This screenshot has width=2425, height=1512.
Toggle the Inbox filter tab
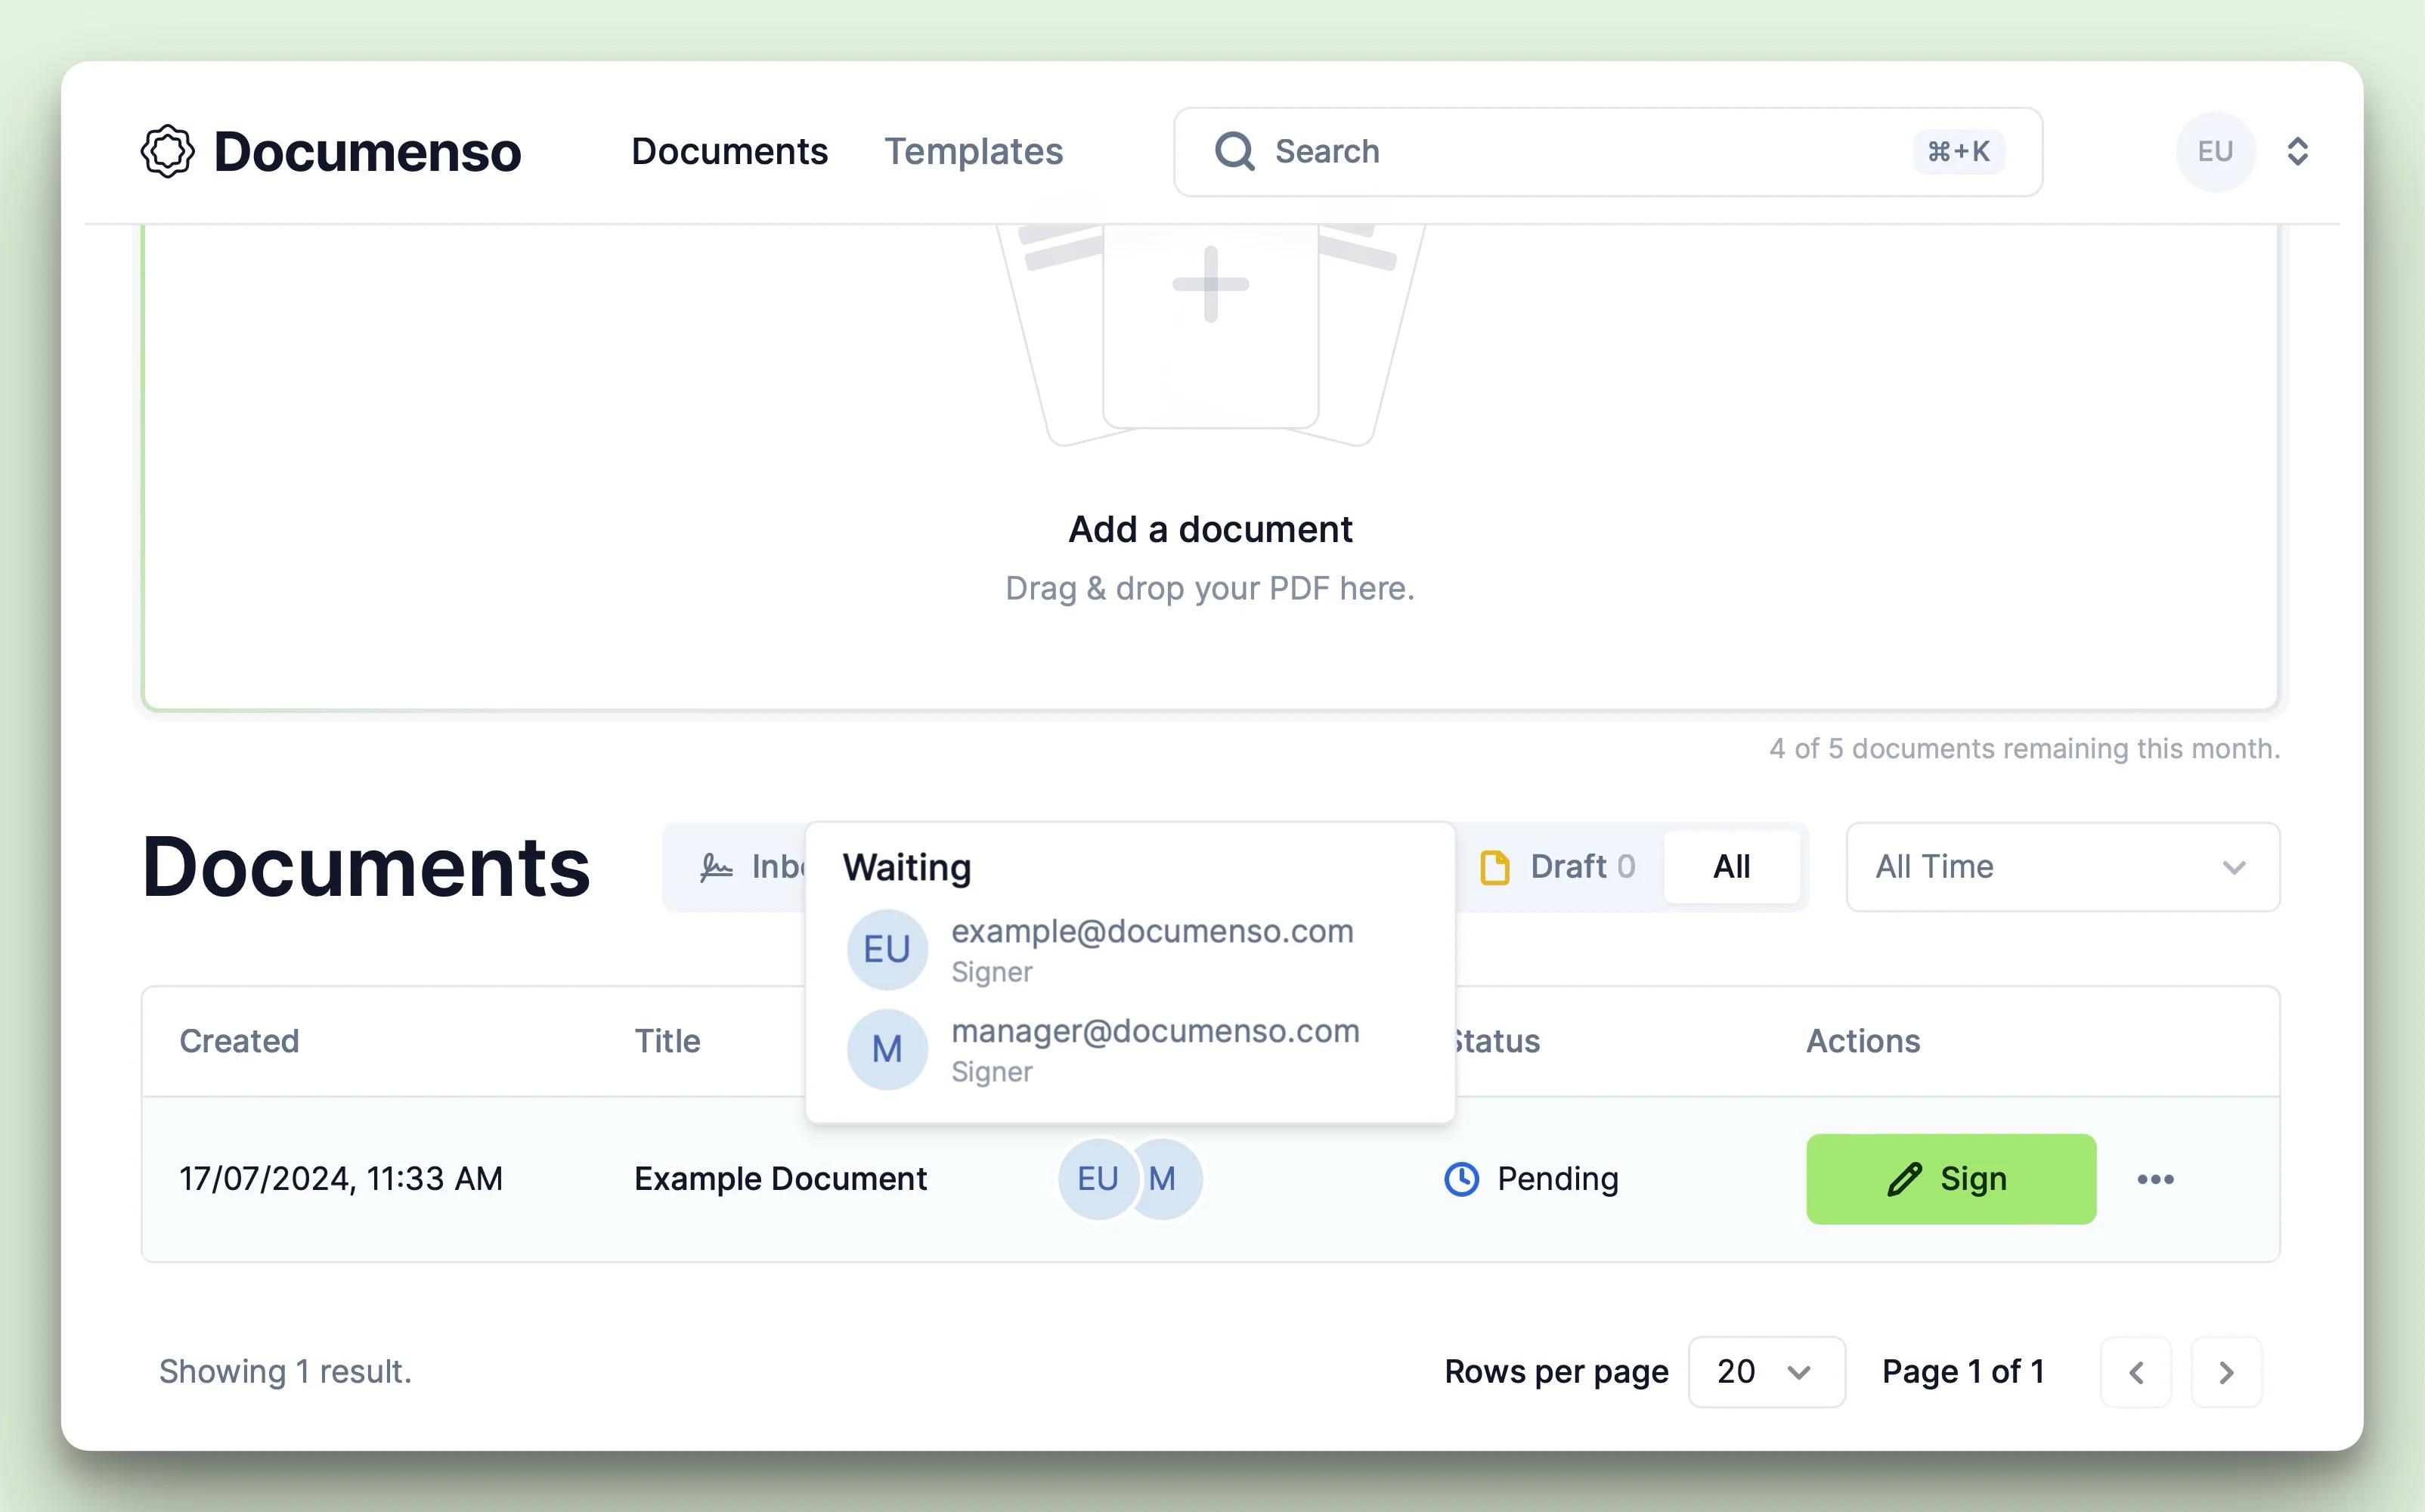tap(760, 866)
